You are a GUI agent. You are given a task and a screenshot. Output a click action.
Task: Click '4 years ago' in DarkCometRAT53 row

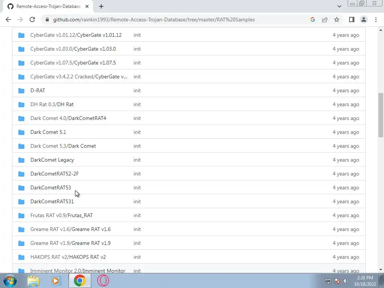[x=346, y=187]
